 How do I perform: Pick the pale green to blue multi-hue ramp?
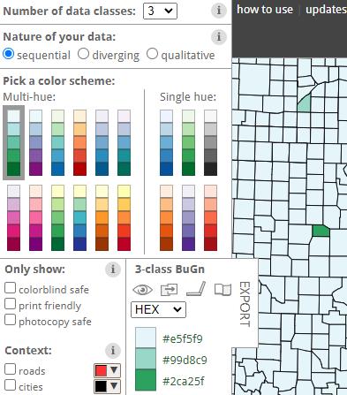pyautogui.click(x=57, y=143)
